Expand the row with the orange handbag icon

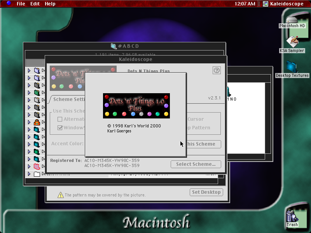(29, 122)
